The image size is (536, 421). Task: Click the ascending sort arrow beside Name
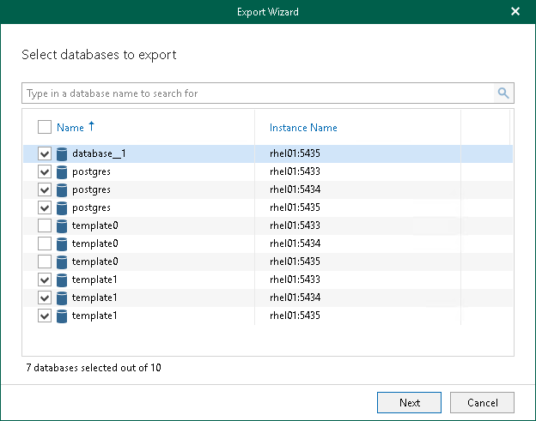point(92,127)
